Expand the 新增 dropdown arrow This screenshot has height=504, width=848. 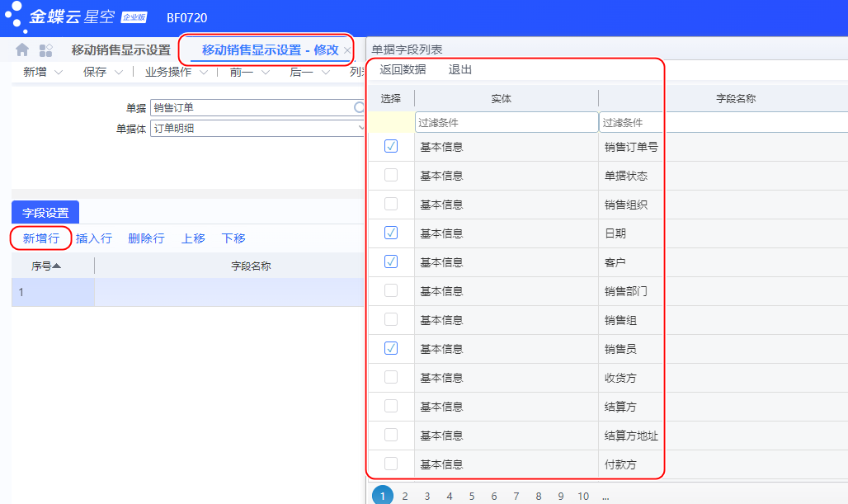(59, 73)
